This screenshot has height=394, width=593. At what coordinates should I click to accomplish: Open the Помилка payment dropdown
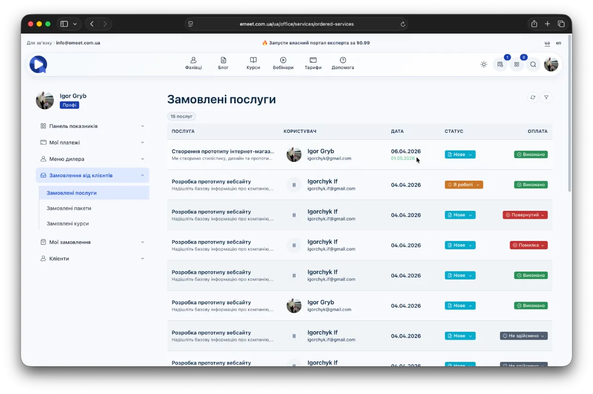coord(528,245)
